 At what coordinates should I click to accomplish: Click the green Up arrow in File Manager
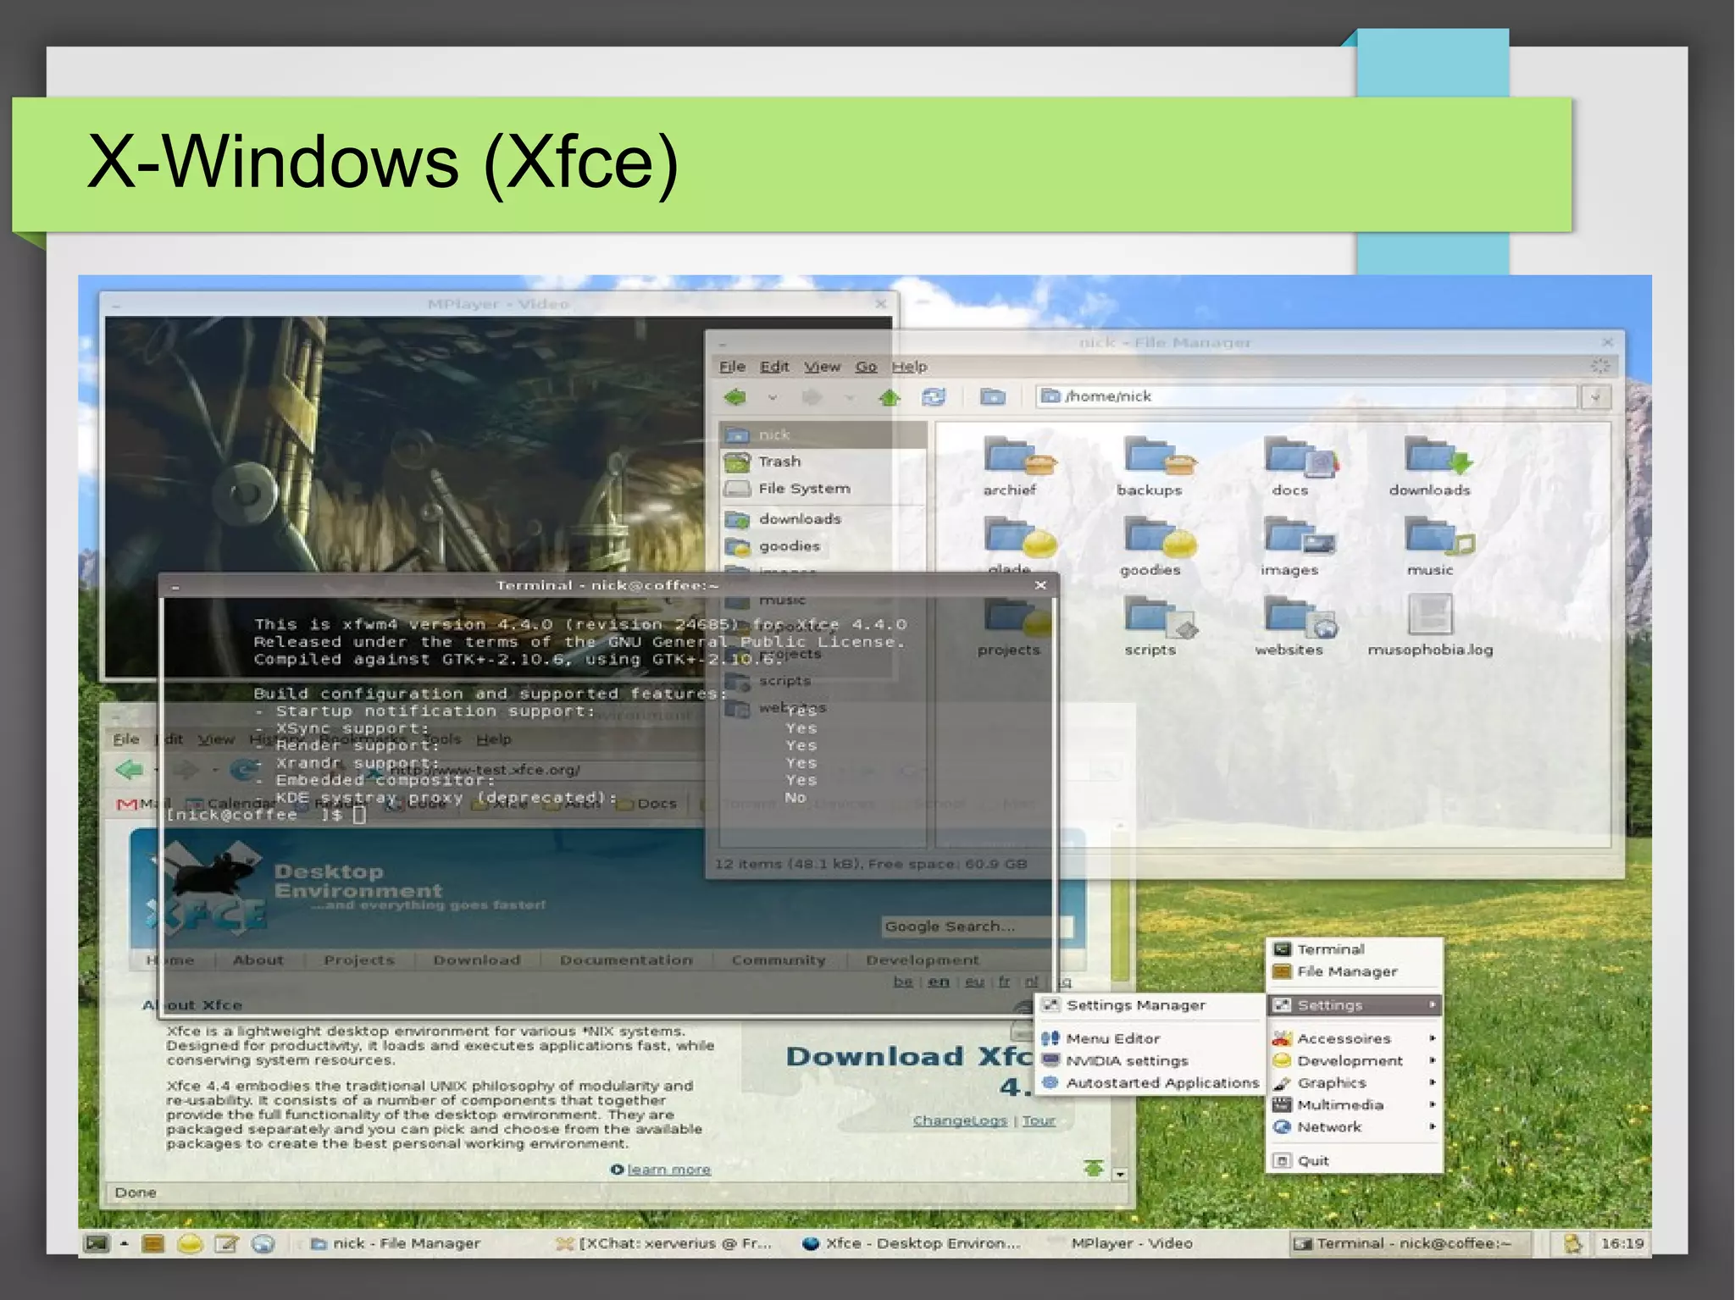coord(889,396)
